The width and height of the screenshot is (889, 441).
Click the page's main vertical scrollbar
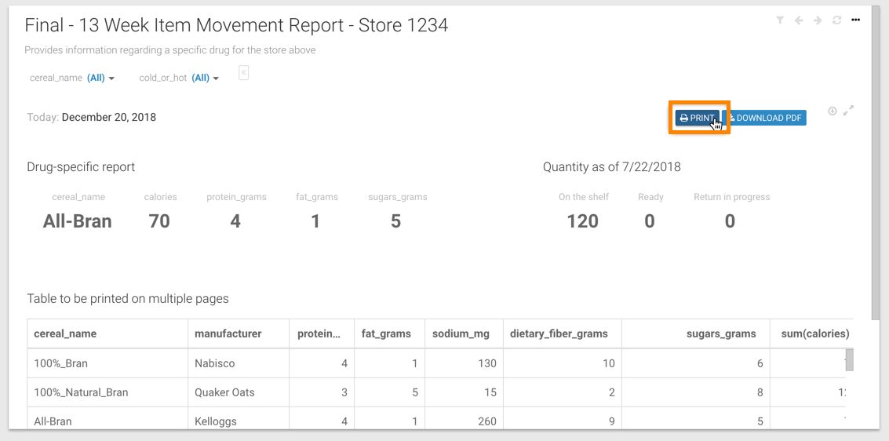click(876, 157)
